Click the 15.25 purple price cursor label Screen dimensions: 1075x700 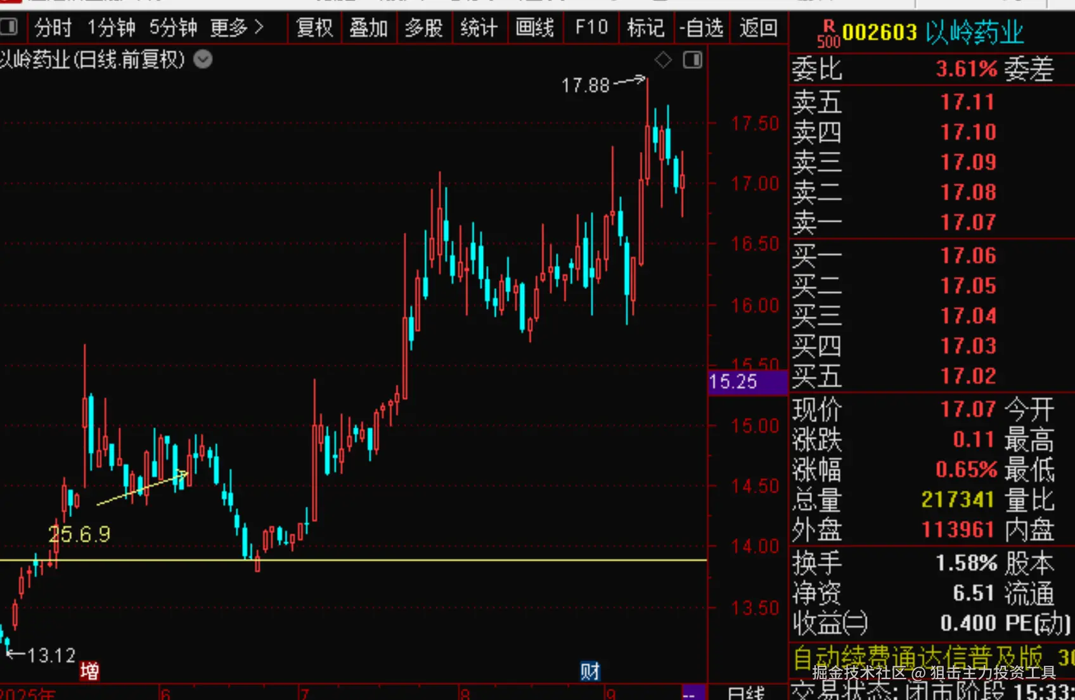[x=747, y=382]
